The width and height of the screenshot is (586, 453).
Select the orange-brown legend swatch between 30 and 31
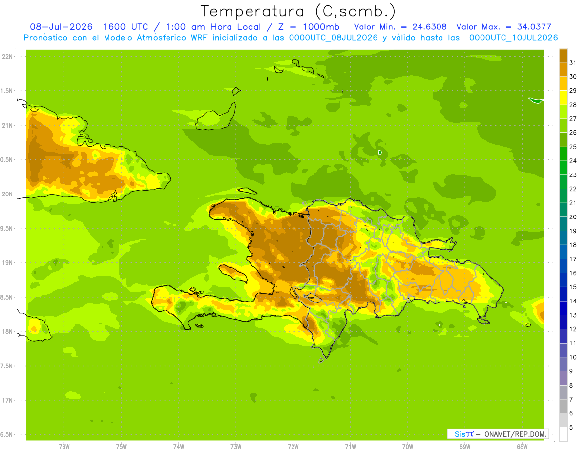(x=563, y=69)
